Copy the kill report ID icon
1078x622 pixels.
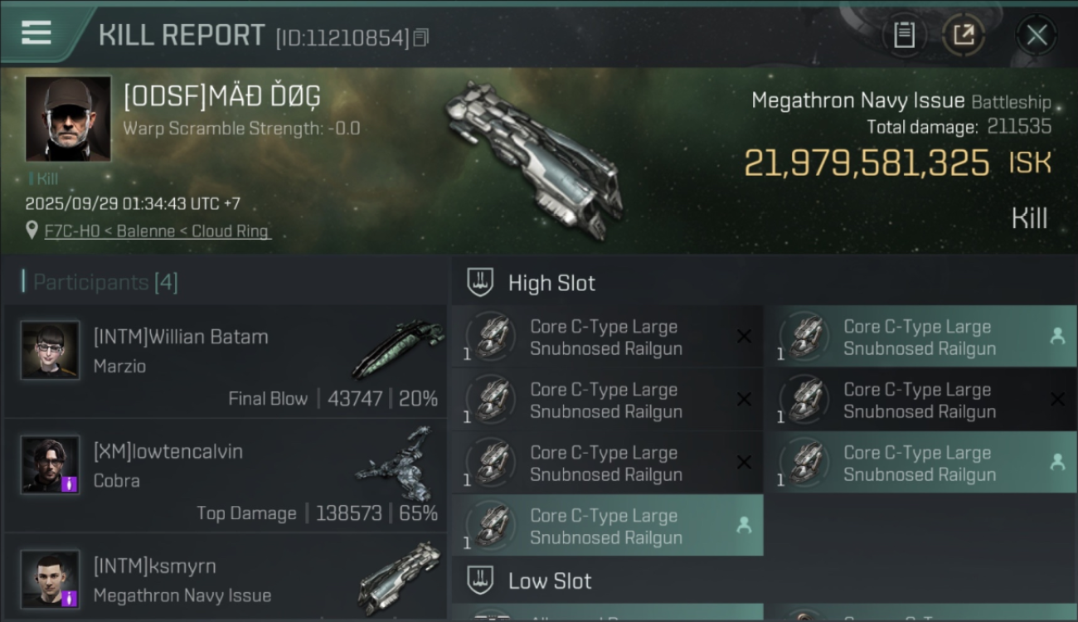coord(421,38)
